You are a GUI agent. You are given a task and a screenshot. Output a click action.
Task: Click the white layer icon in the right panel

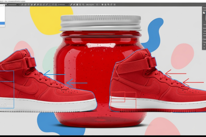[x=204, y=13]
